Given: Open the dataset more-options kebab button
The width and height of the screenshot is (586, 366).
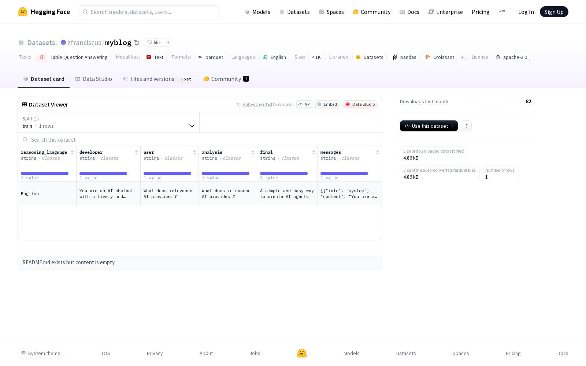Looking at the screenshot, I should point(466,126).
